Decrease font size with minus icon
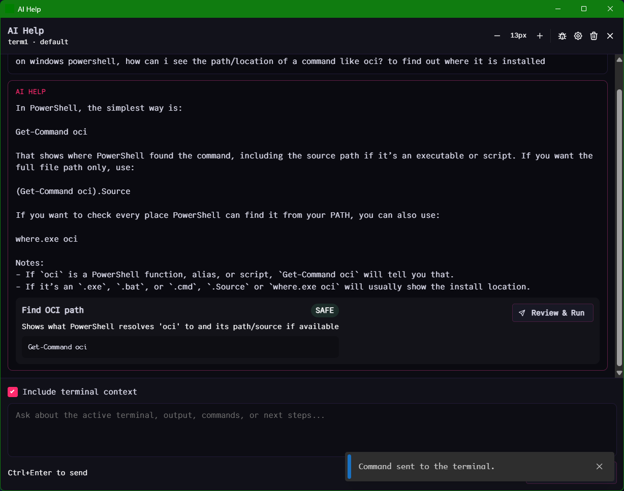Image resolution: width=624 pixels, height=491 pixels. point(497,36)
